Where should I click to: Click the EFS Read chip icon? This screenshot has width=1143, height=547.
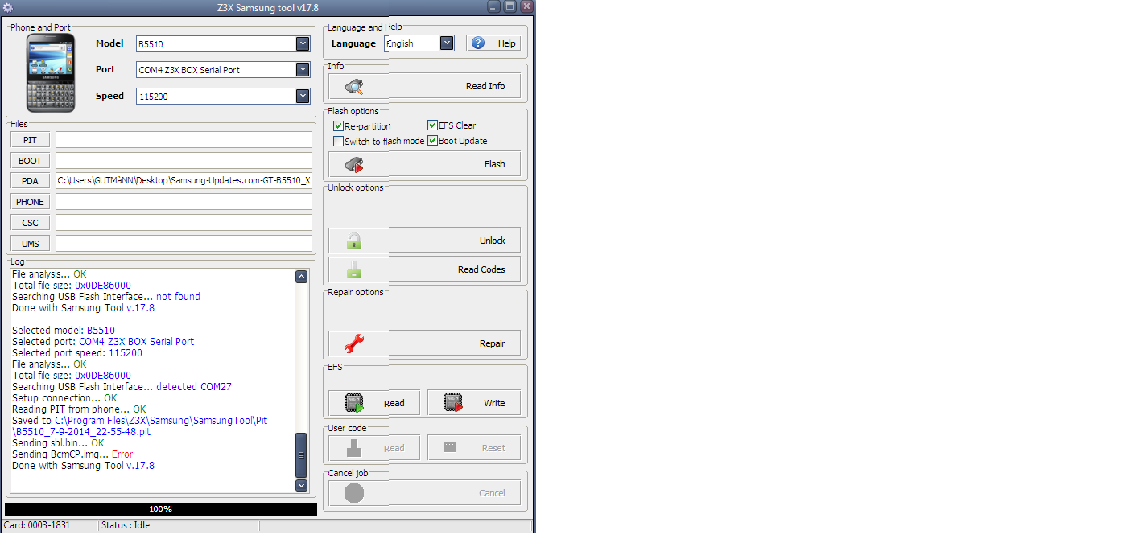pyautogui.click(x=354, y=403)
